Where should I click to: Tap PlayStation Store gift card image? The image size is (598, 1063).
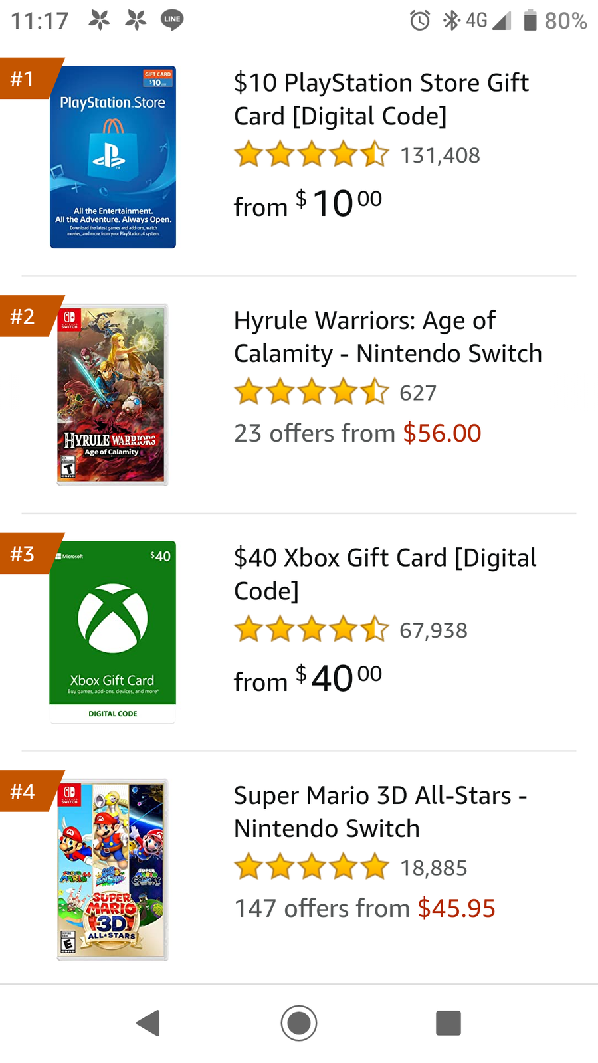(113, 157)
